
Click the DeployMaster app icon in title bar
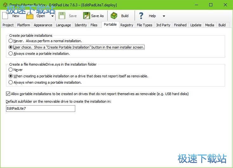point(5,5)
